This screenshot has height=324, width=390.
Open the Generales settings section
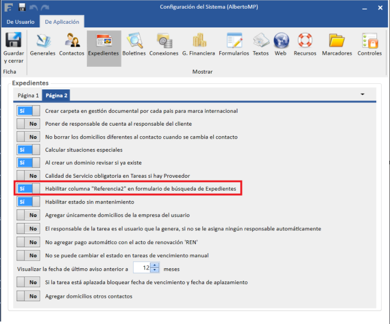click(x=43, y=45)
